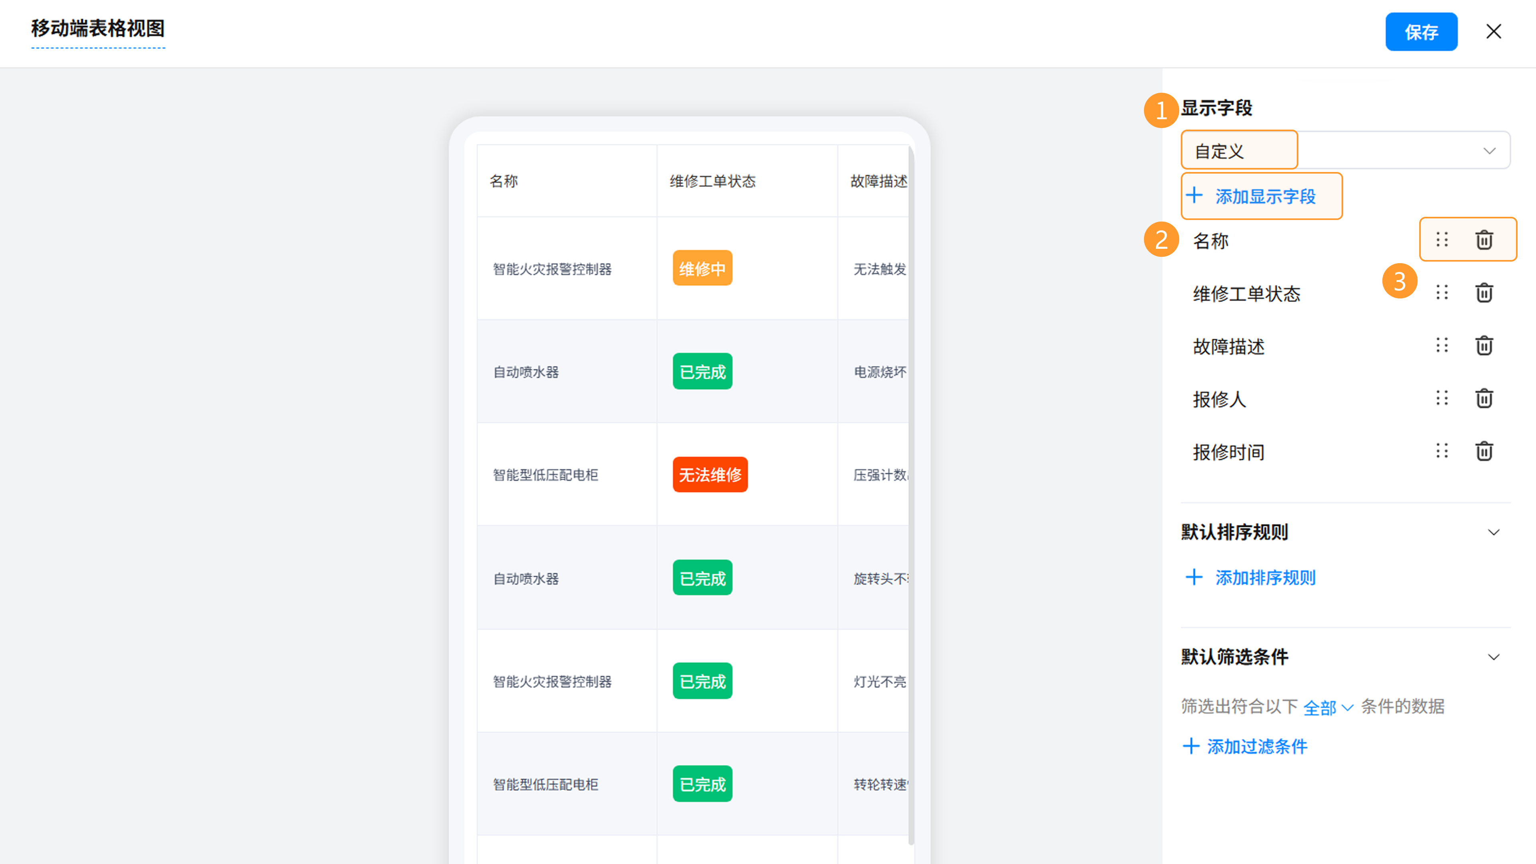Click the red 无法维修 status tag
1536x864 pixels.
710,475
